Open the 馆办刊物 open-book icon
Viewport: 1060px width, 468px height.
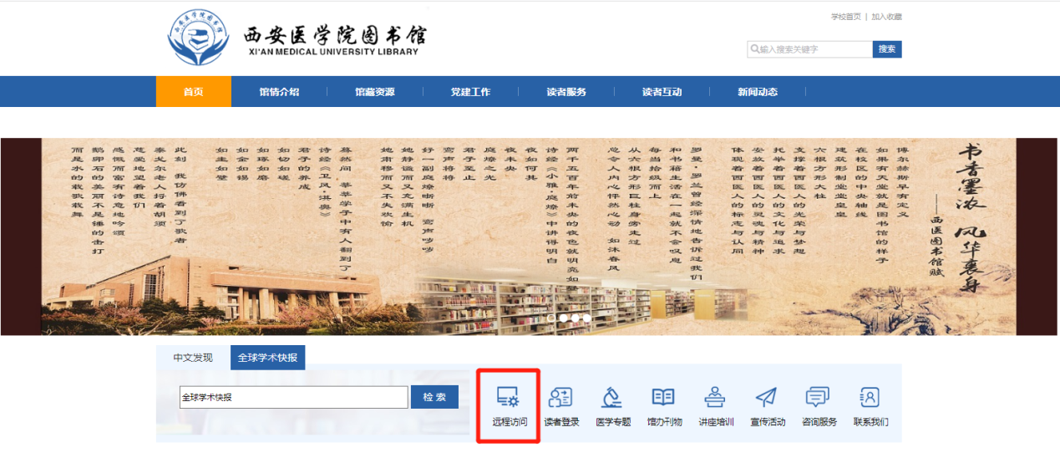pos(663,397)
